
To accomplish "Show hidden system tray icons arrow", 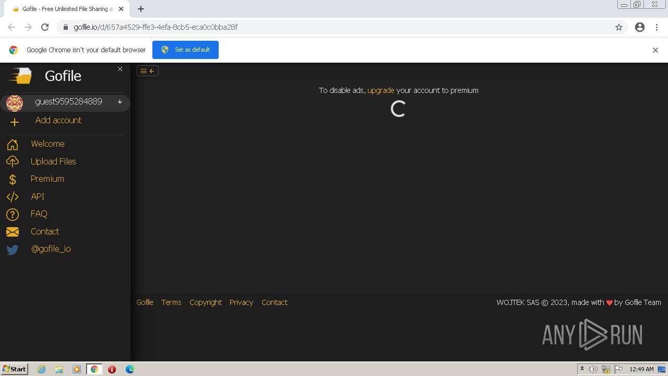I will pyautogui.click(x=582, y=369).
